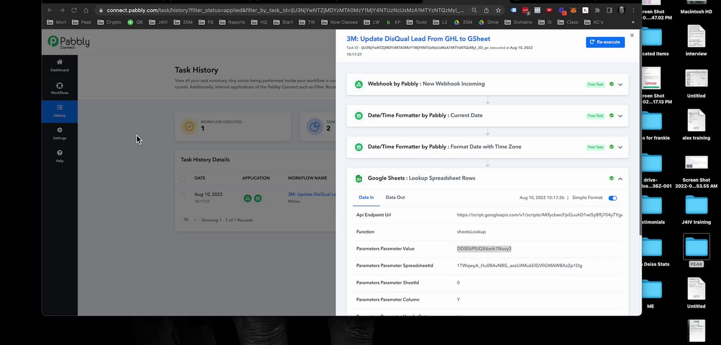
Task: Collapse the Google Sheets lookup step
Action: pyautogui.click(x=620, y=179)
